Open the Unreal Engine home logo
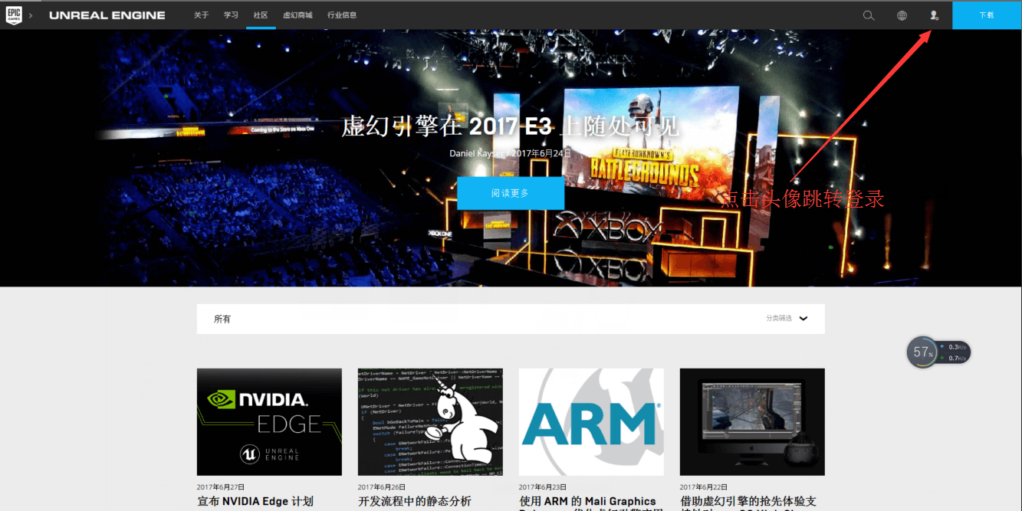The width and height of the screenshot is (1022, 511). (x=107, y=15)
